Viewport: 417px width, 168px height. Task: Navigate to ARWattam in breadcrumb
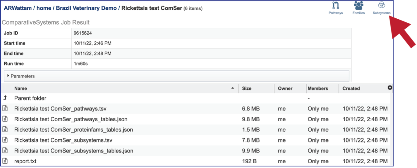point(17,8)
